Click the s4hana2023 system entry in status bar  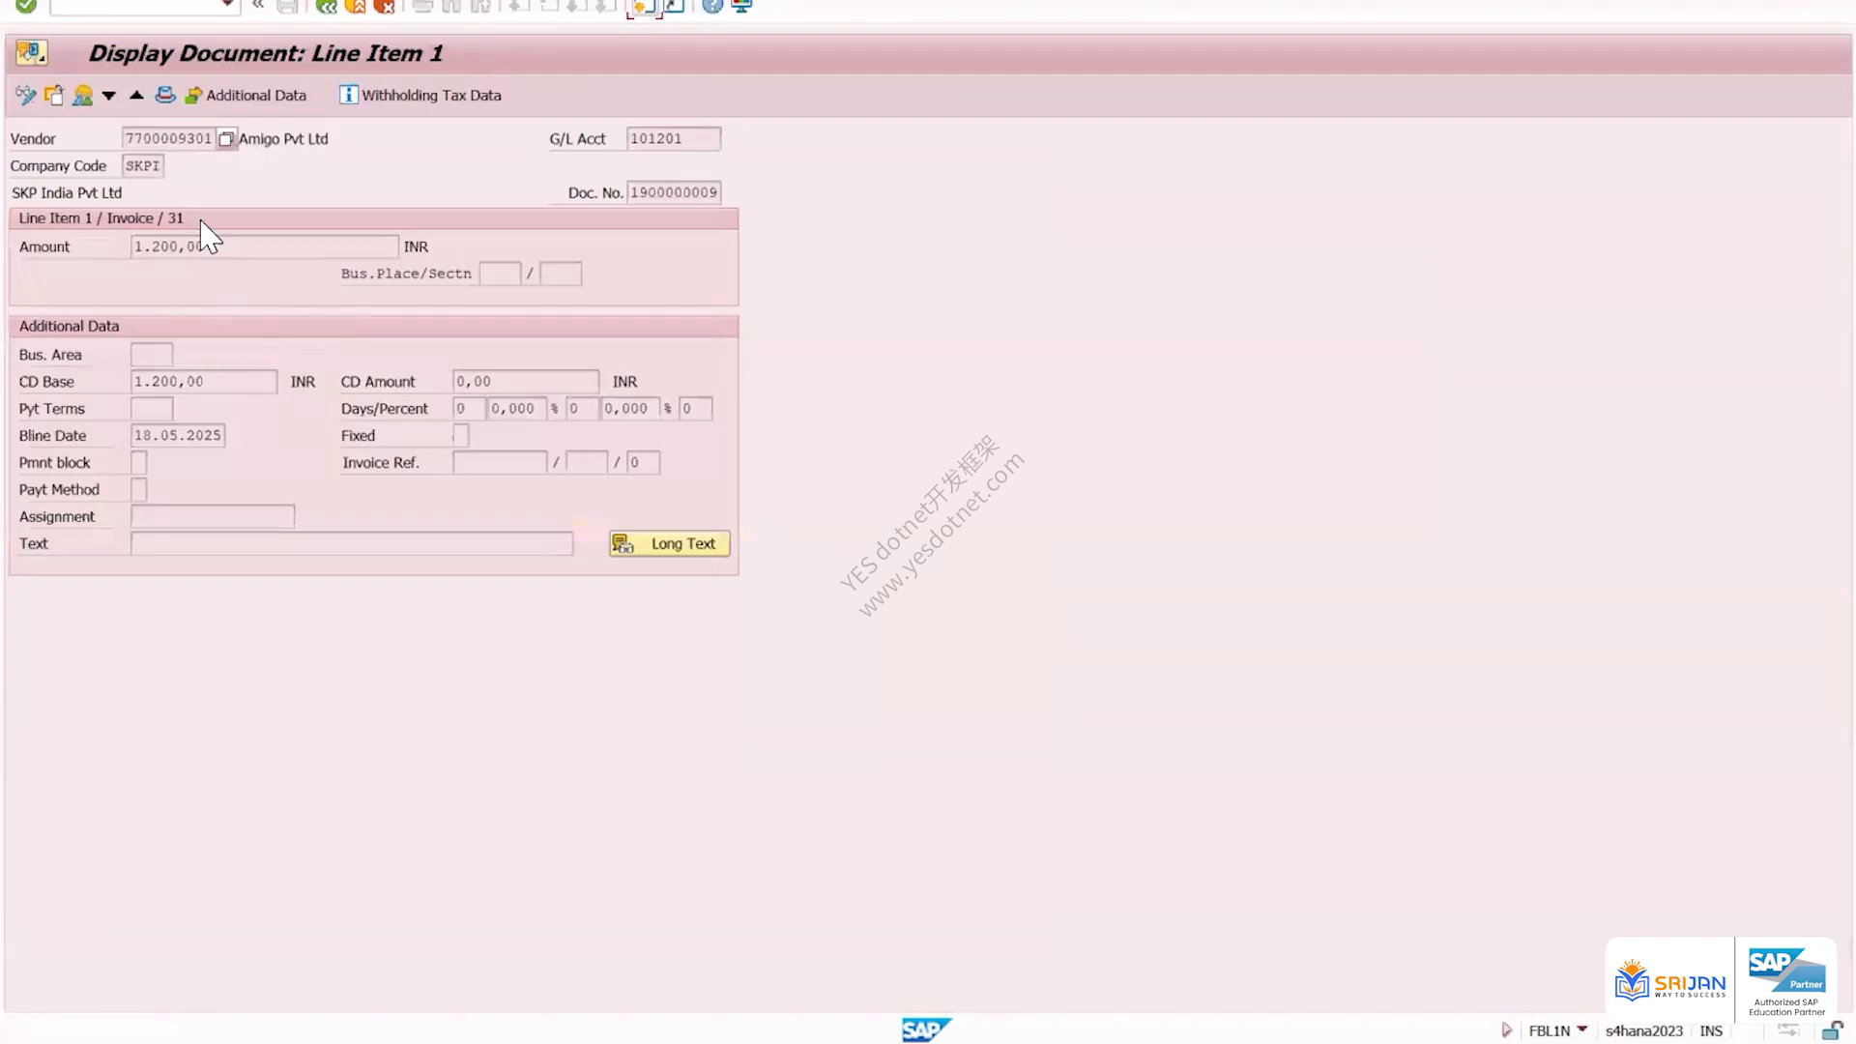coord(1644,1031)
